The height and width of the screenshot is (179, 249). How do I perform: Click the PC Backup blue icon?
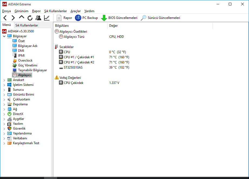click(78, 18)
